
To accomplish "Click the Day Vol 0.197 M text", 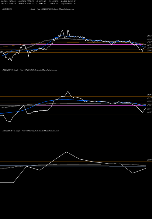I will [x=68, y=4].
